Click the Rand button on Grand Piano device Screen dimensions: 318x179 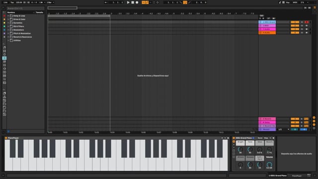click(x=260, y=138)
